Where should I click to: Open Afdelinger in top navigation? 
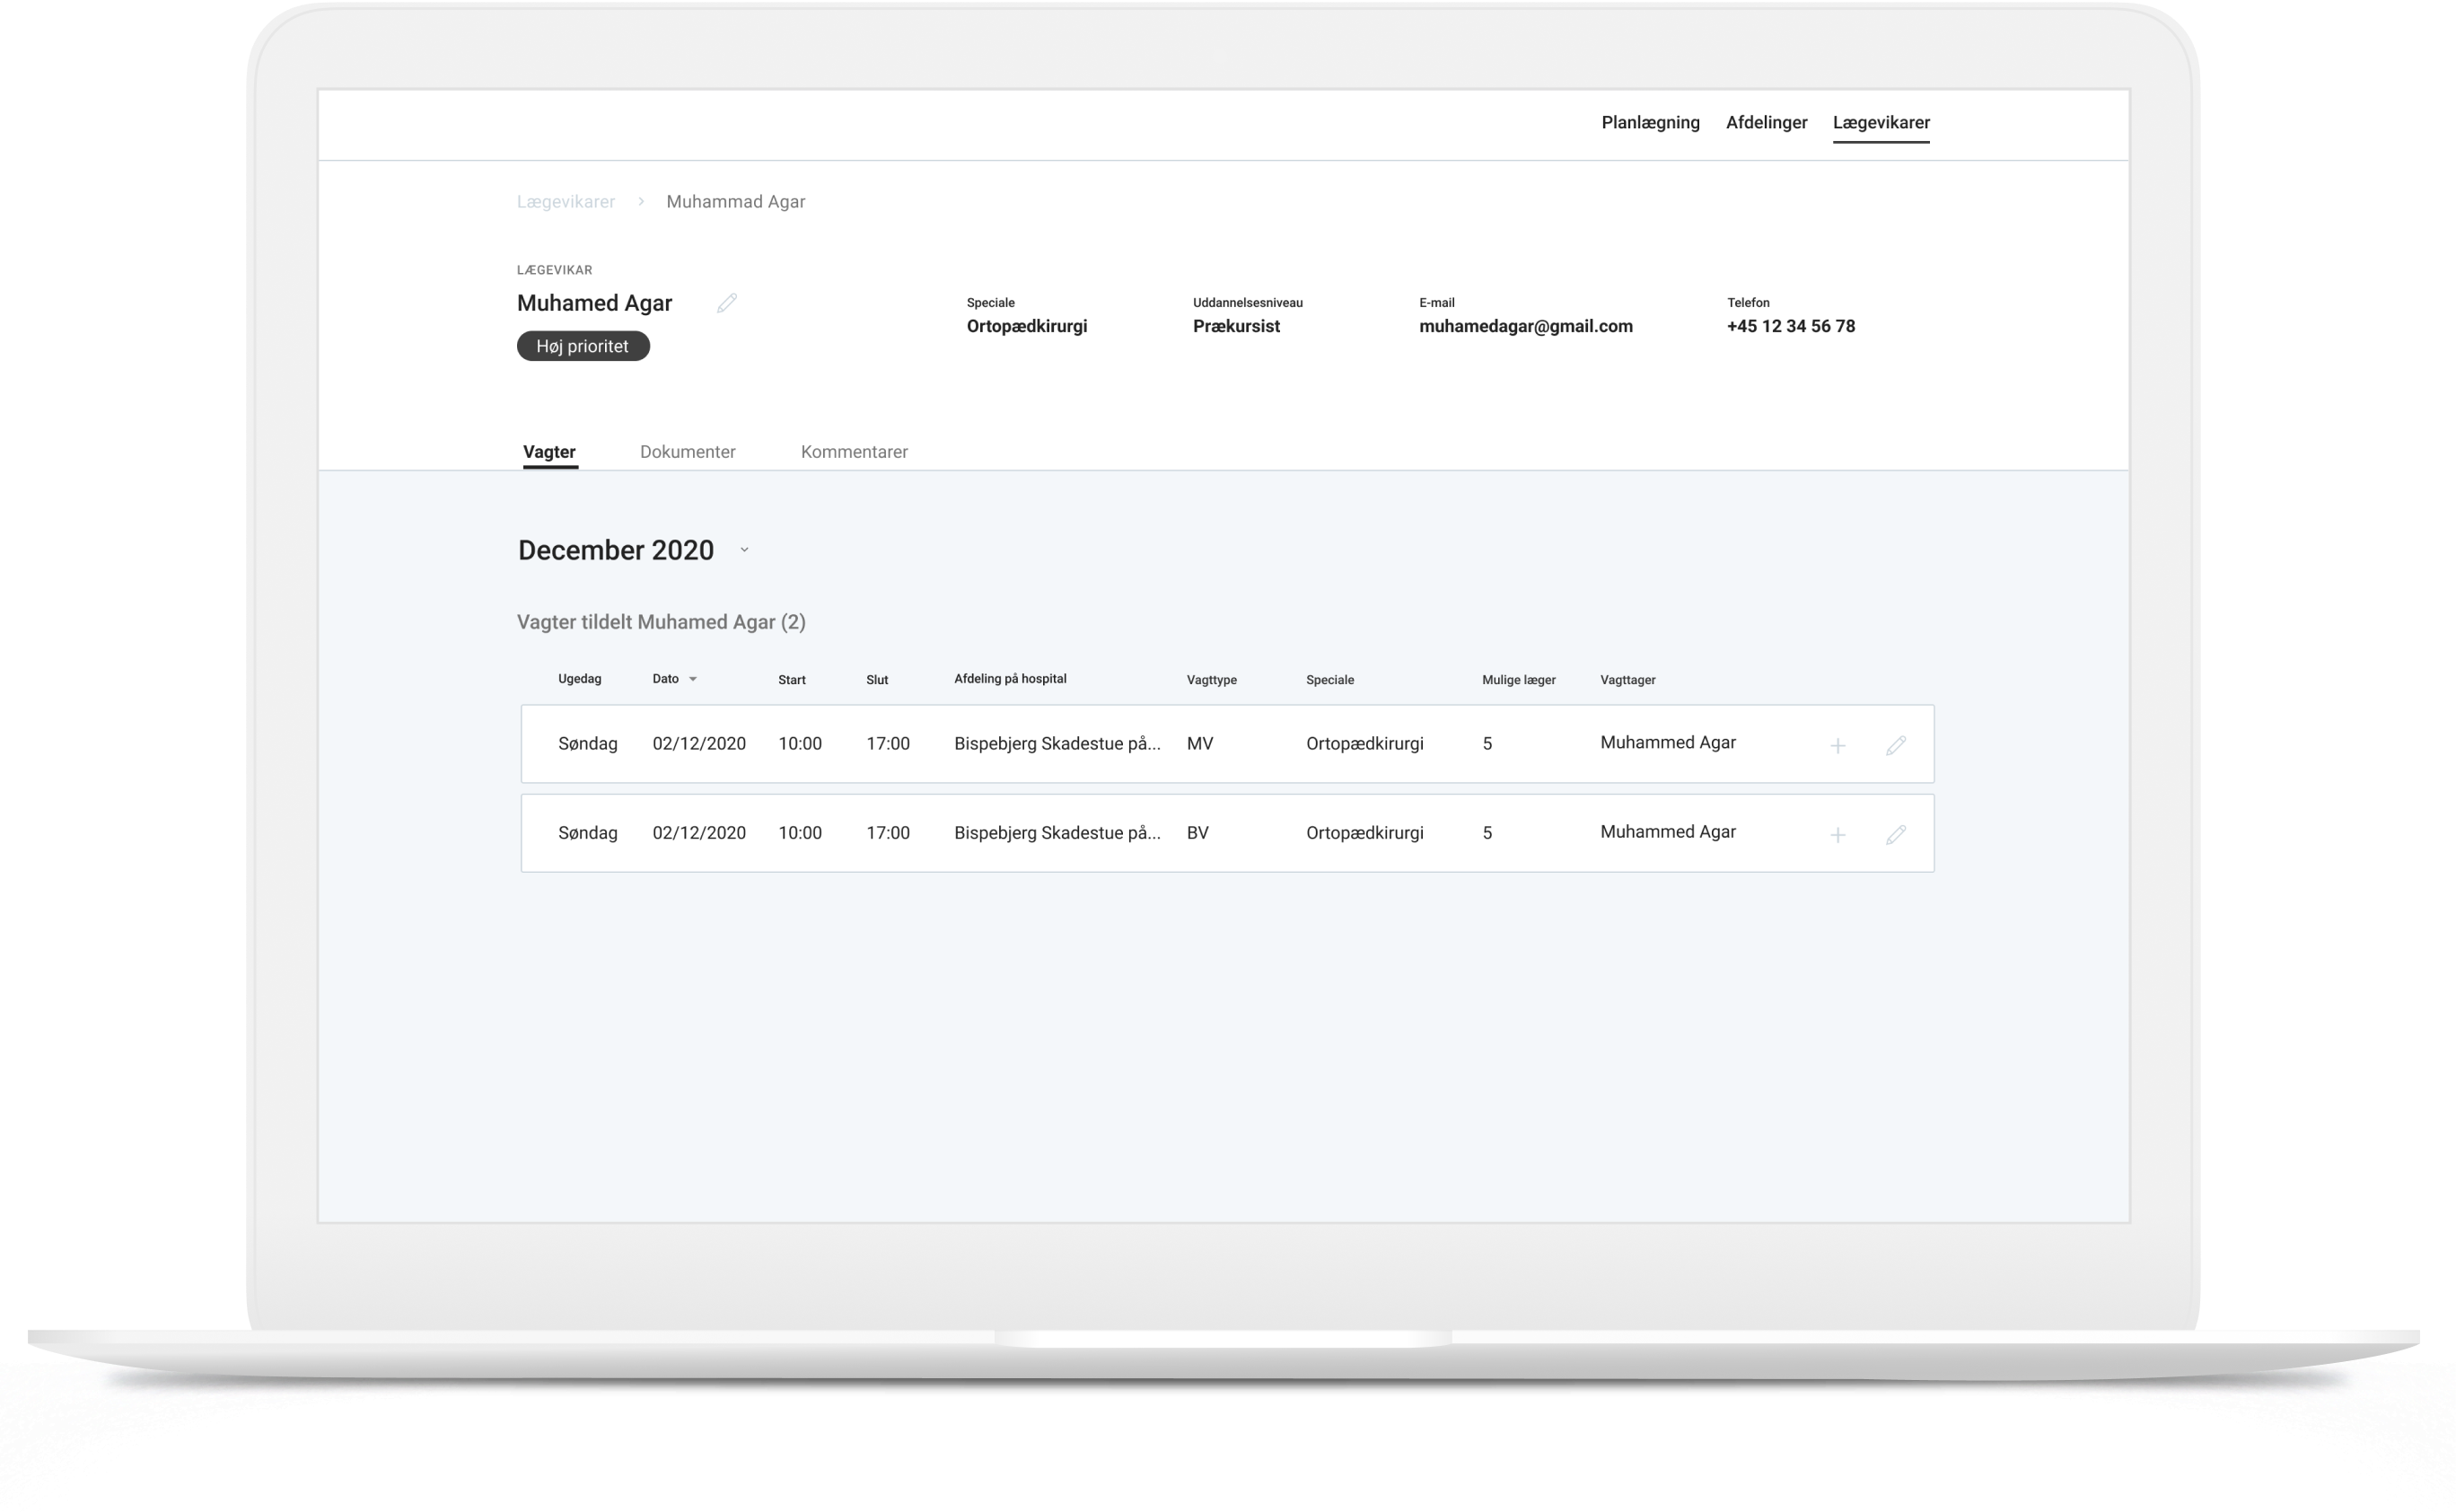click(1766, 123)
